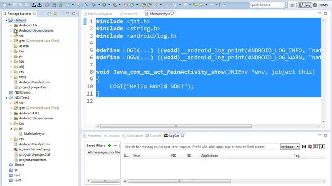This screenshot has height=186, width=332.
Task: Click the External Tools run icon
Action: [x=115, y=5]
